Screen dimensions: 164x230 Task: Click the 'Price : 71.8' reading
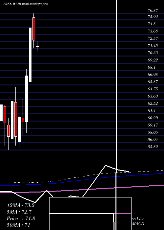click(x=21, y=218)
